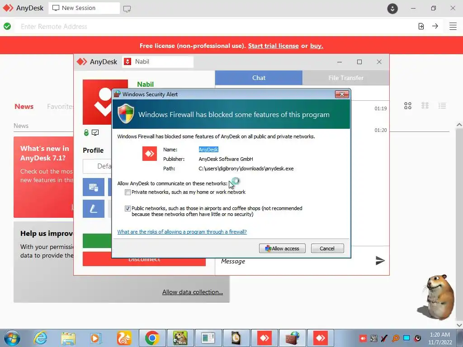Uncheck the Public networks checkbox
This screenshot has width=463, height=347.
128,209
